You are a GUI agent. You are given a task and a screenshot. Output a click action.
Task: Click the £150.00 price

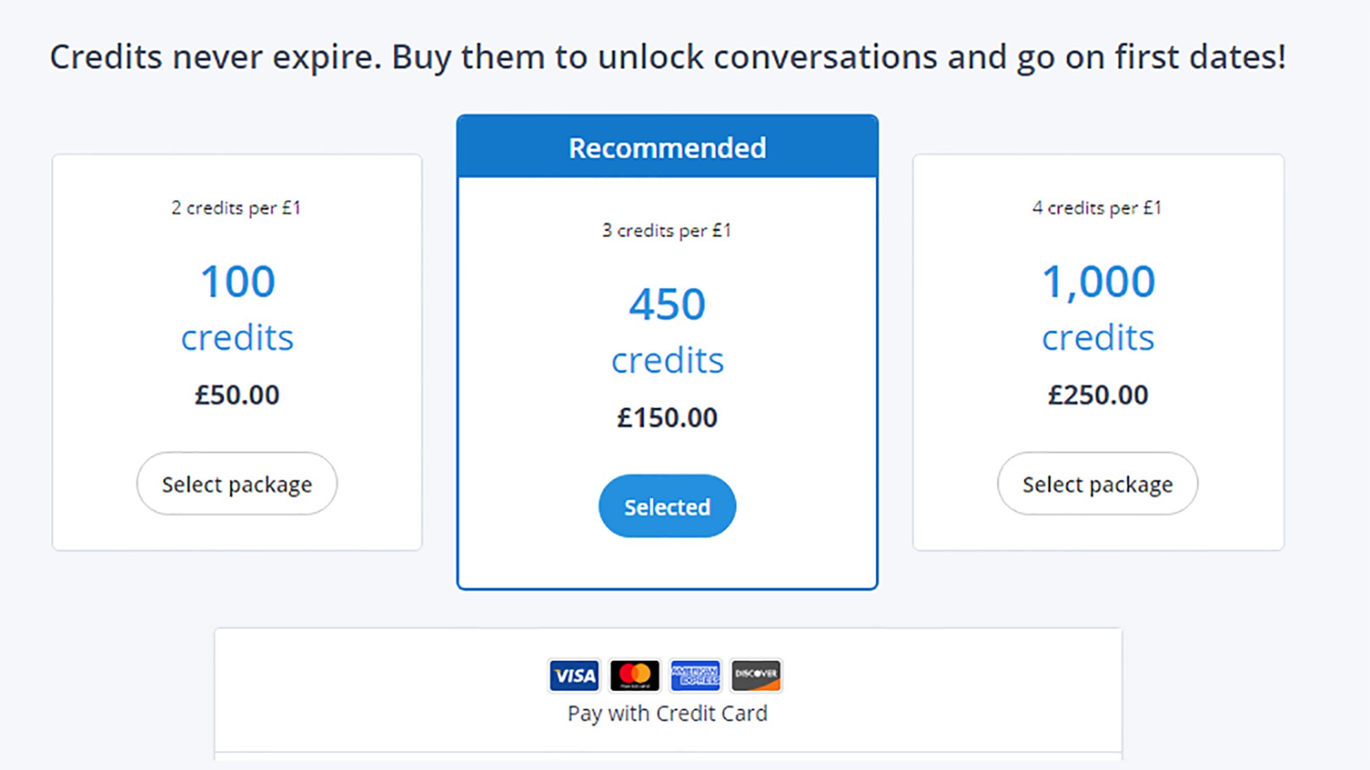tap(667, 418)
